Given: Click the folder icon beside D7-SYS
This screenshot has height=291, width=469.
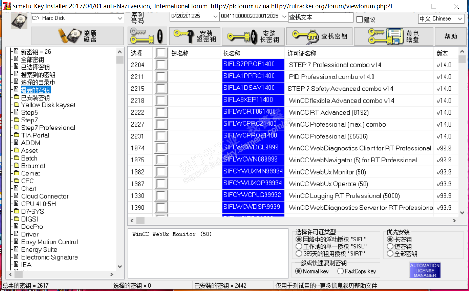Looking at the screenshot, I should click(17, 211).
